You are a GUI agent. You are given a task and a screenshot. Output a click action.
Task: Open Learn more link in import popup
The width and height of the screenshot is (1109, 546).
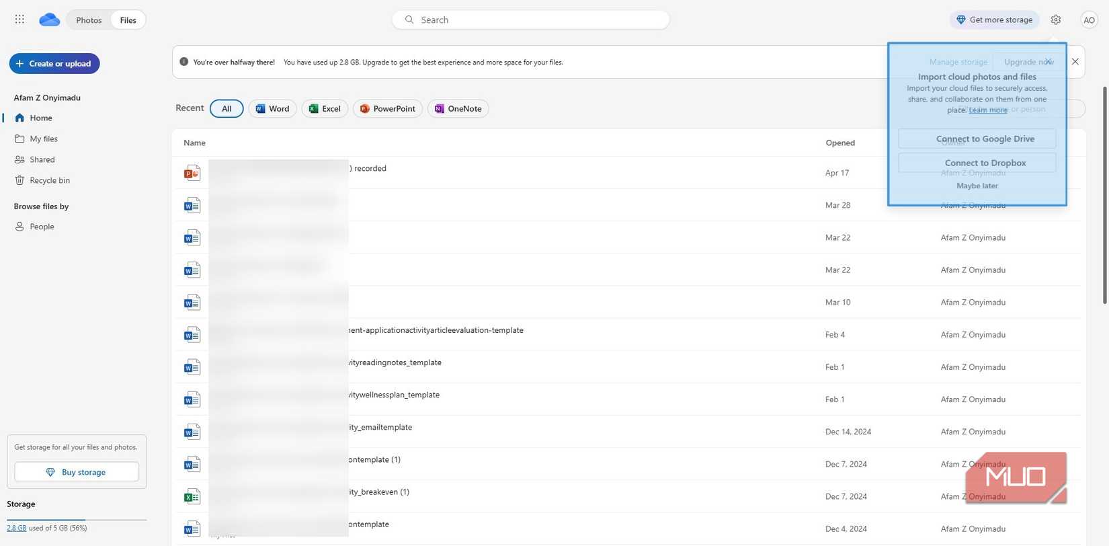[988, 110]
